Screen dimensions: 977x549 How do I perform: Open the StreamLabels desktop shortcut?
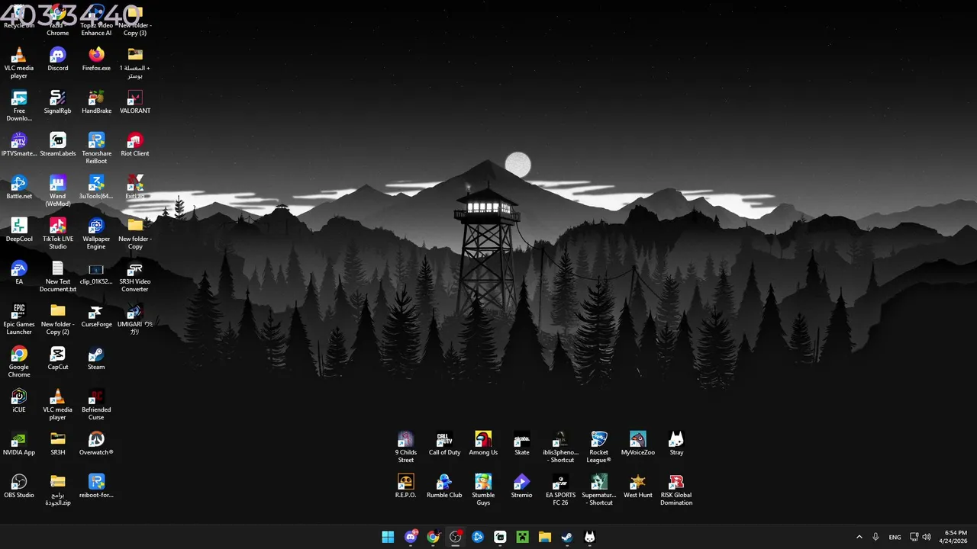(x=57, y=145)
